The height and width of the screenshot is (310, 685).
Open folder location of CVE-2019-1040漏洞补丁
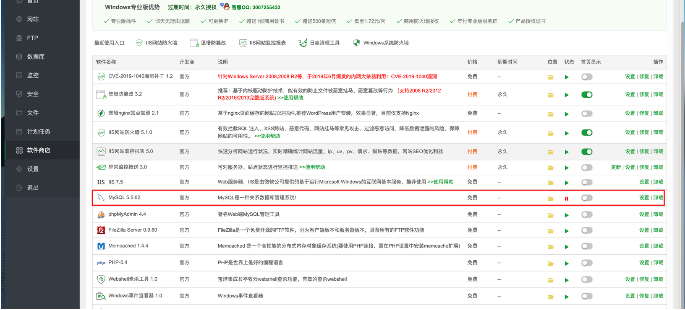tap(550, 77)
